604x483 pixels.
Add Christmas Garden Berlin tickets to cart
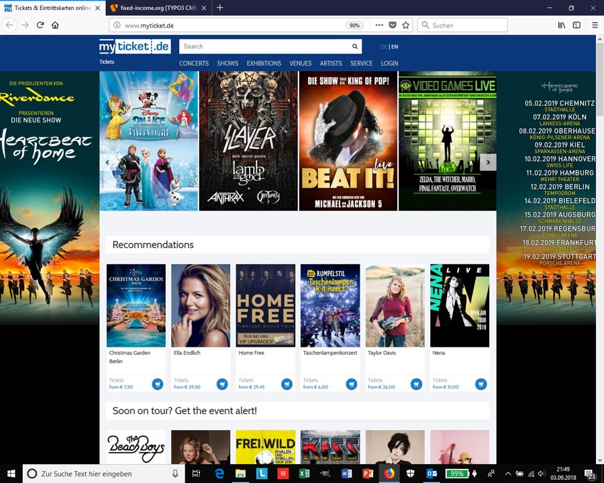click(158, 384)
